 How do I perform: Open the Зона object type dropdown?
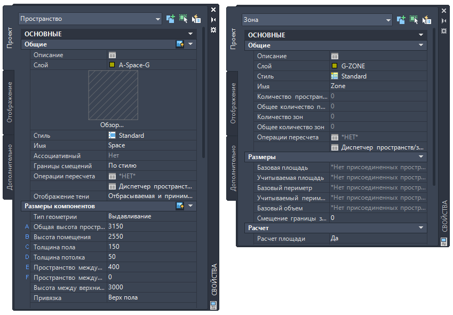click(388, 20)
